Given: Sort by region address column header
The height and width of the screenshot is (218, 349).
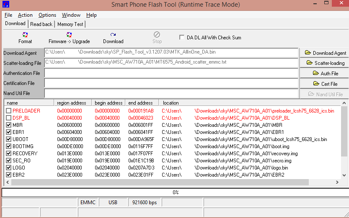Looking at the screenshot, I should (73, 103).
